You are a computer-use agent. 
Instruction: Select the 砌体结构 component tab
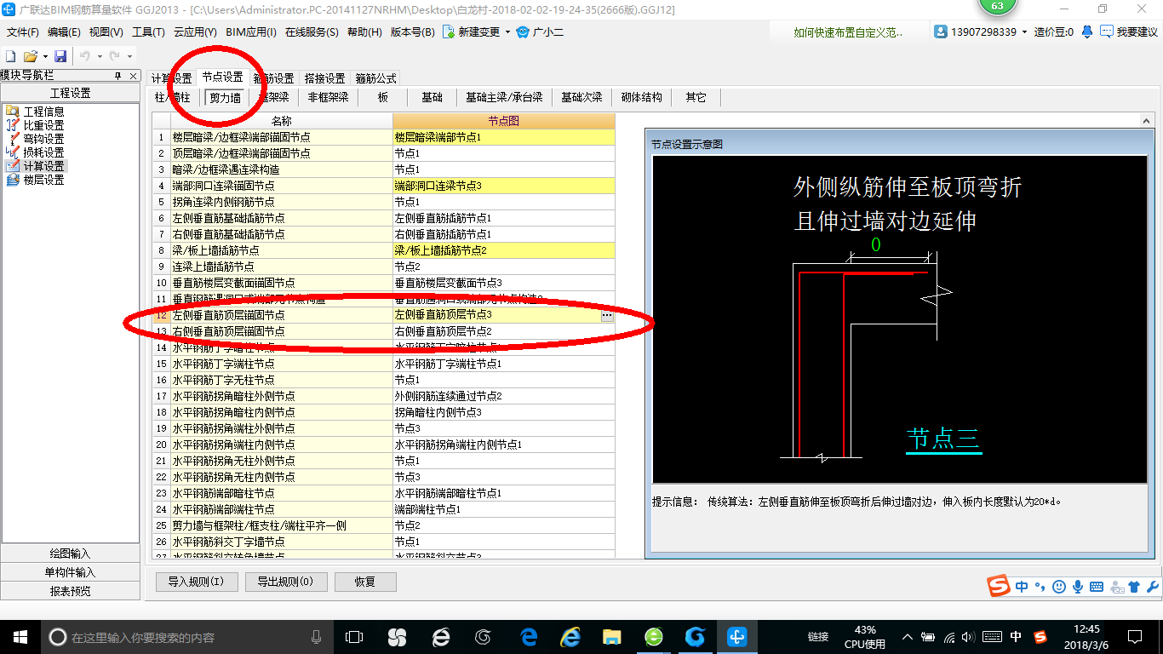click(641, 97)
